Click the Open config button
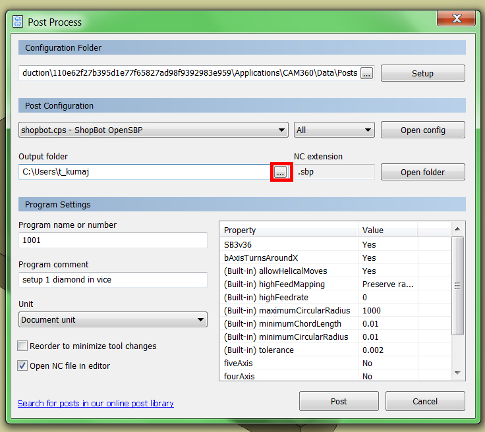 pyautogui.click(x=423, y=130)
